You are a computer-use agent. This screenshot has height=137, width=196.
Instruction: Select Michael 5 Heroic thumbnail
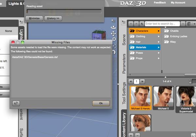pyautogui.click(x=140, y=98)
